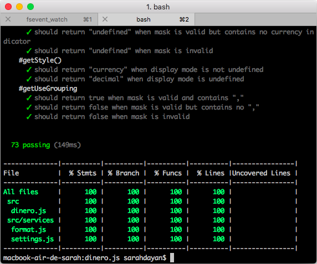Click the 'All files' coverage row

pos(150,191)
